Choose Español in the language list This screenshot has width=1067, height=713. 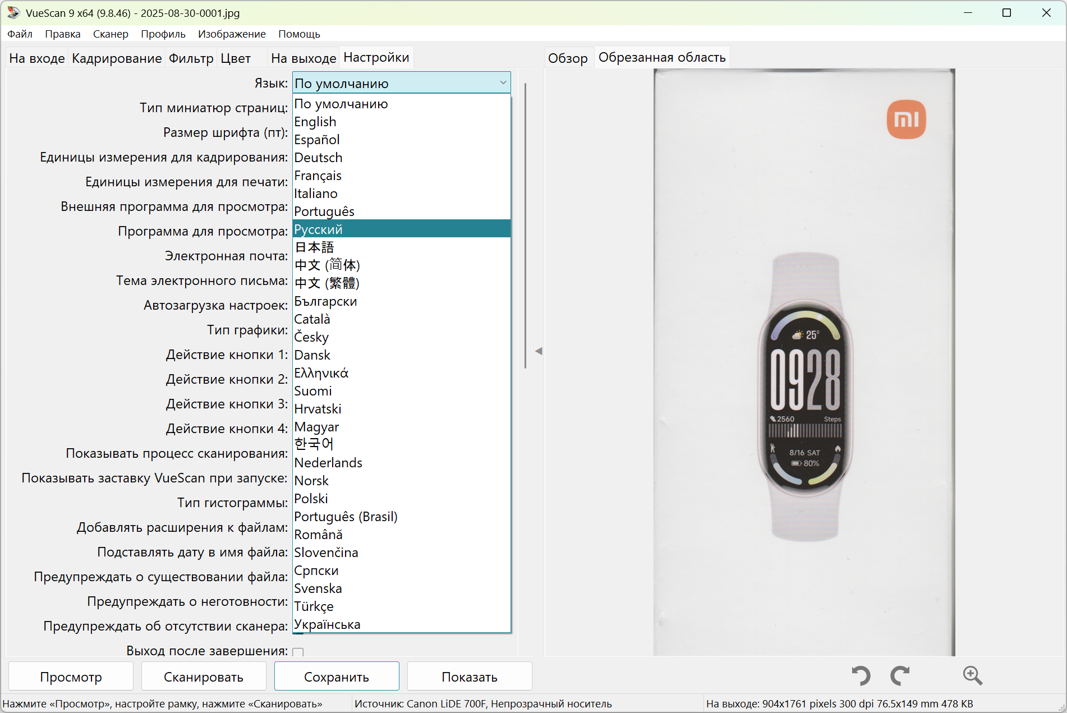tap(402, 140)
